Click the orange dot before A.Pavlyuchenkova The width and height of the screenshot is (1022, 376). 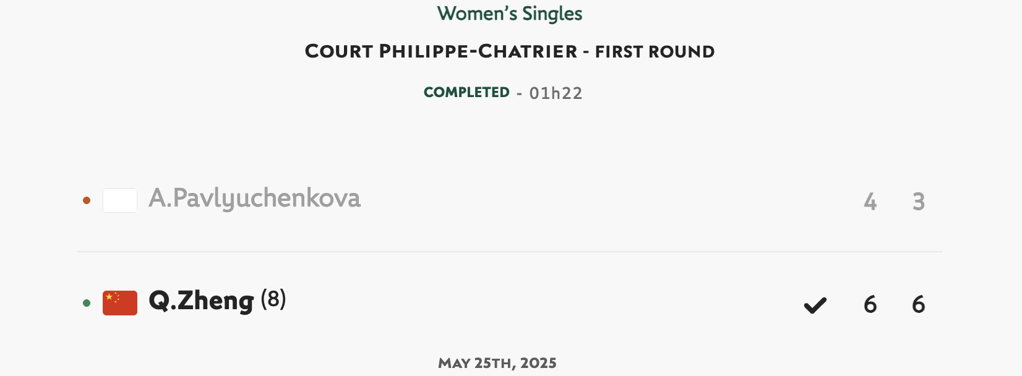pos(87,200)
